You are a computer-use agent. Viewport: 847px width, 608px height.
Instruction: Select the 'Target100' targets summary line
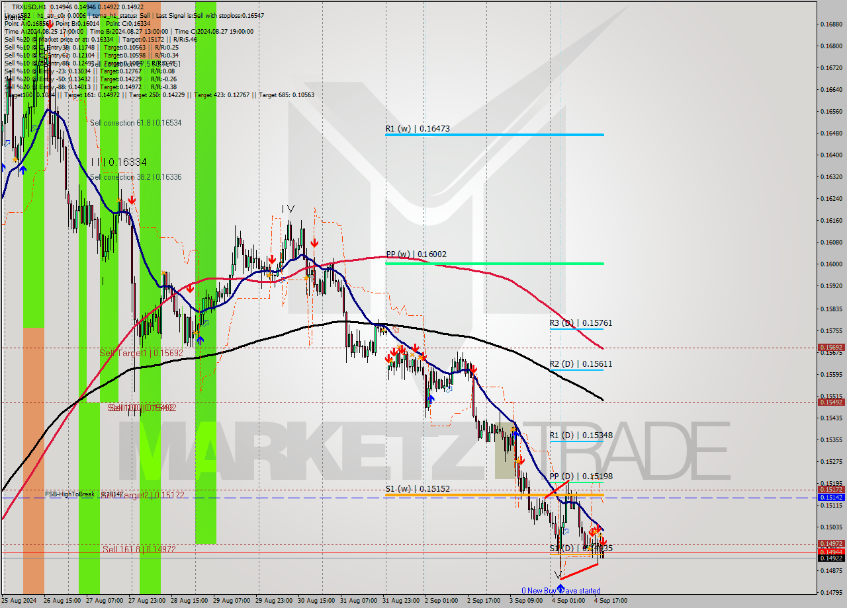point(159,95)
